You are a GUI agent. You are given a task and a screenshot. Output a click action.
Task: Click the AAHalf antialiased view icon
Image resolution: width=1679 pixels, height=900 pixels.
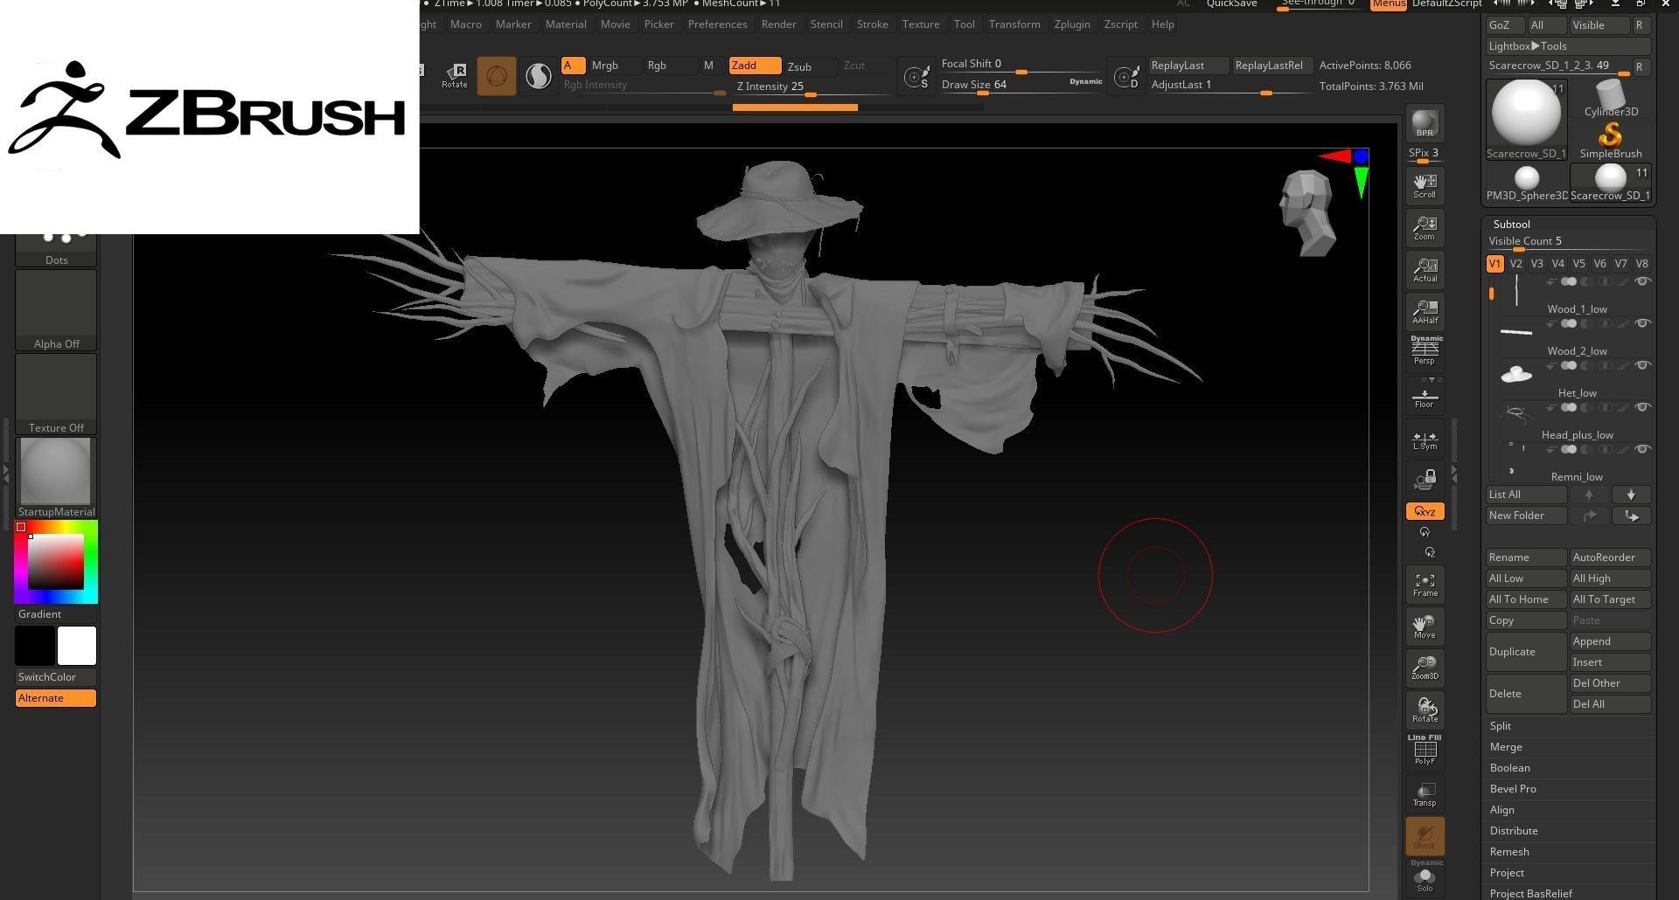(x=1425, y=311)
